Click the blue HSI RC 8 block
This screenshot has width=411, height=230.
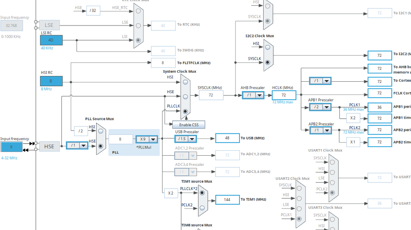coord(51,81)
